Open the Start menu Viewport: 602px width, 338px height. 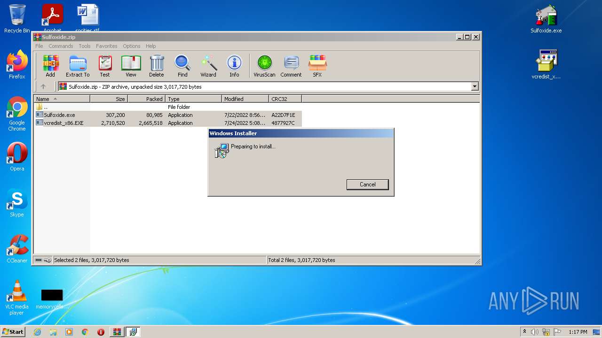13,332
